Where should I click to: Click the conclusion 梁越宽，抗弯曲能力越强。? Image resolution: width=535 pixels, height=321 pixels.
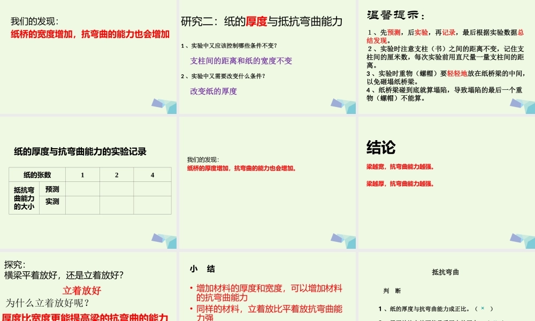(x=401, y=167)
